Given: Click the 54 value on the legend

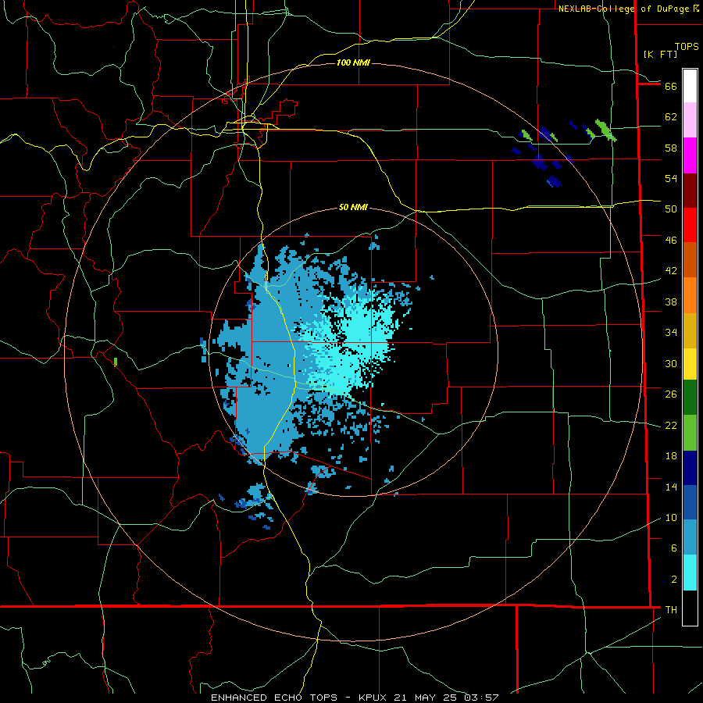Looking at the screenshot, I should tap(671, 178).
